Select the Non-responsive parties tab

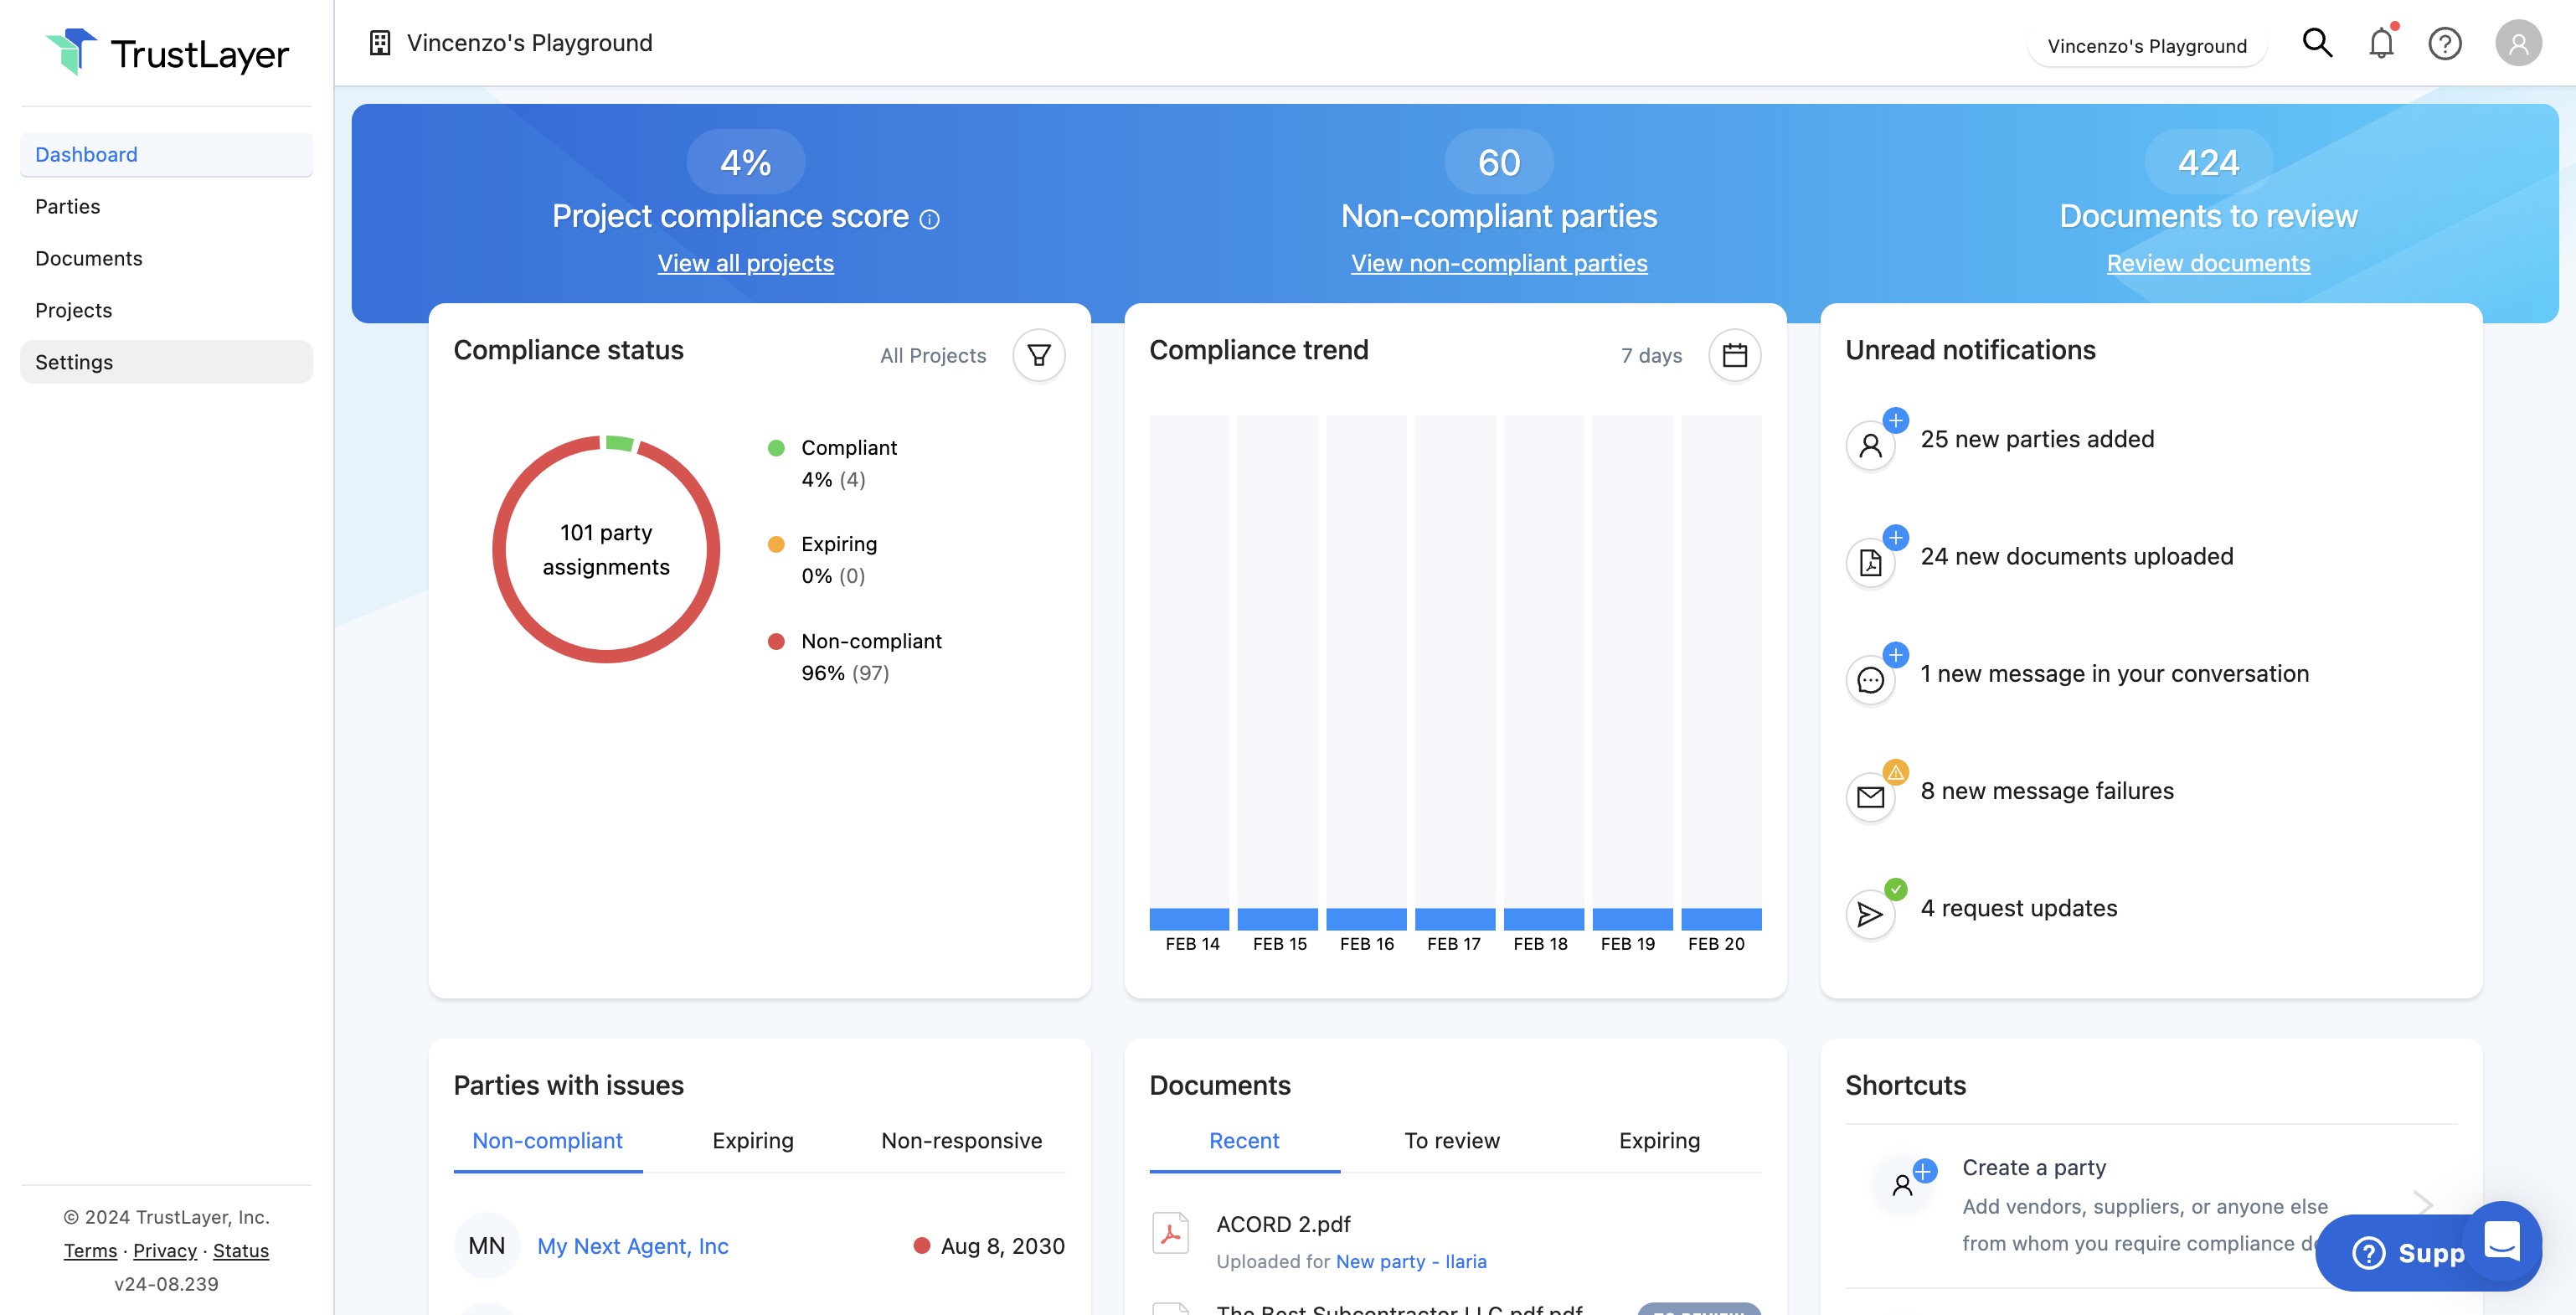coord(960,1141)
